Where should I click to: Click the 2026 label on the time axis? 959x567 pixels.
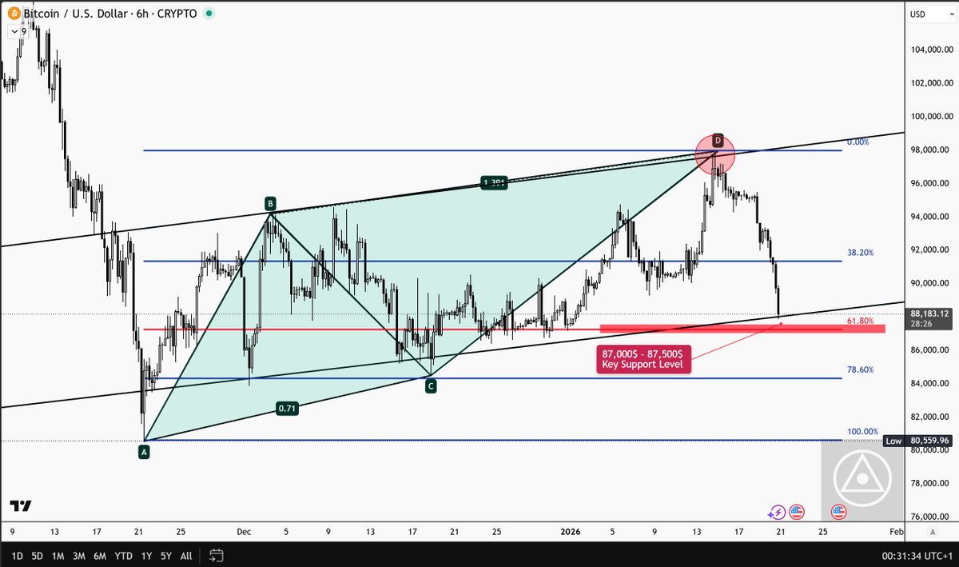[570, 531]
